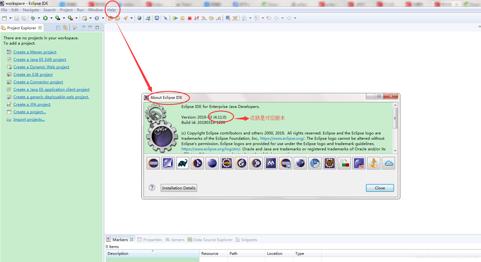
Task: Click the Java EE IDE feature icon
Action: pyautogui.click(x=330, y=163)
